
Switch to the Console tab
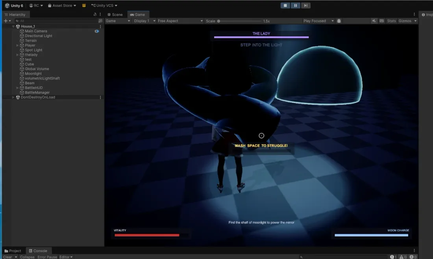coord(38,251)
